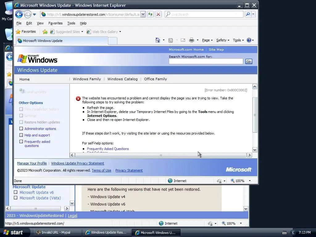The height and width of the screenshot is (237, 316).
Task: Click the Internet zone globe in status bar
Action: pos(170,181)
